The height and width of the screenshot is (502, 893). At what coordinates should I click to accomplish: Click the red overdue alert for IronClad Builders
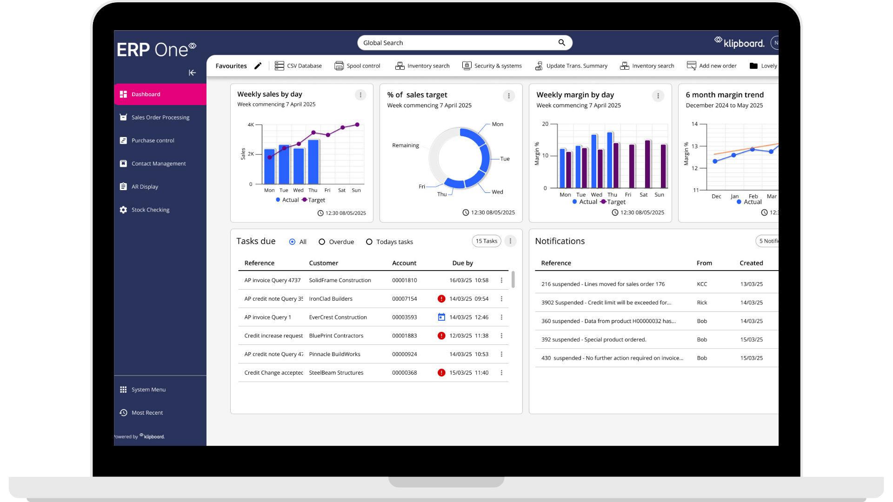tap(441, 299)
